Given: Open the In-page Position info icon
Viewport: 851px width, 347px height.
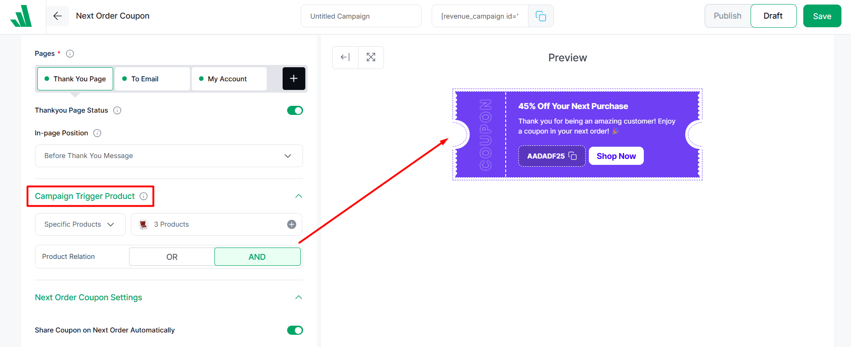Looking at the screenshot, I should point(97,133).
